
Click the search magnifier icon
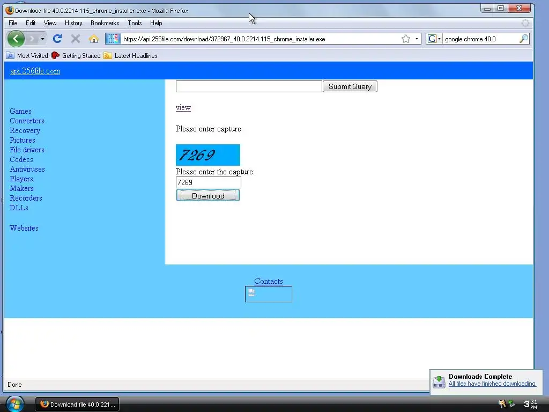[x=523, y=39]
